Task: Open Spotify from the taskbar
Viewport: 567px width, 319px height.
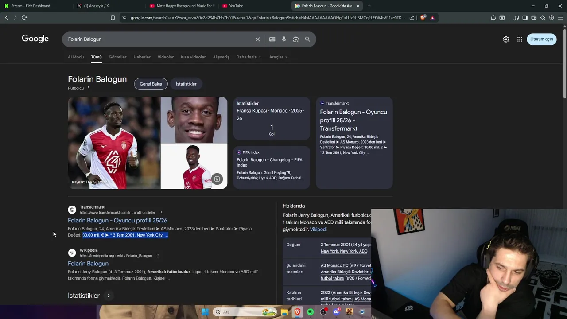Action: (311, 312)
